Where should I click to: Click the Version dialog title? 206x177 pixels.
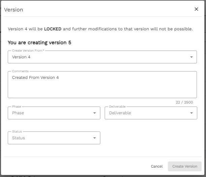[13, 10]
